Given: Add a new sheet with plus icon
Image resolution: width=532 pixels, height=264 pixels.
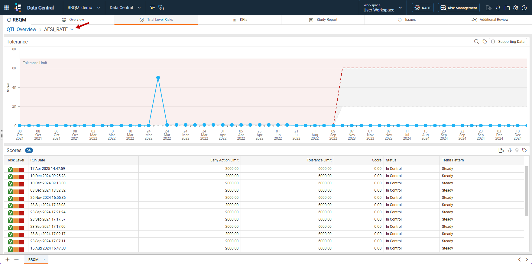Looking at the screenshot, I should click(x=8, y=259).
